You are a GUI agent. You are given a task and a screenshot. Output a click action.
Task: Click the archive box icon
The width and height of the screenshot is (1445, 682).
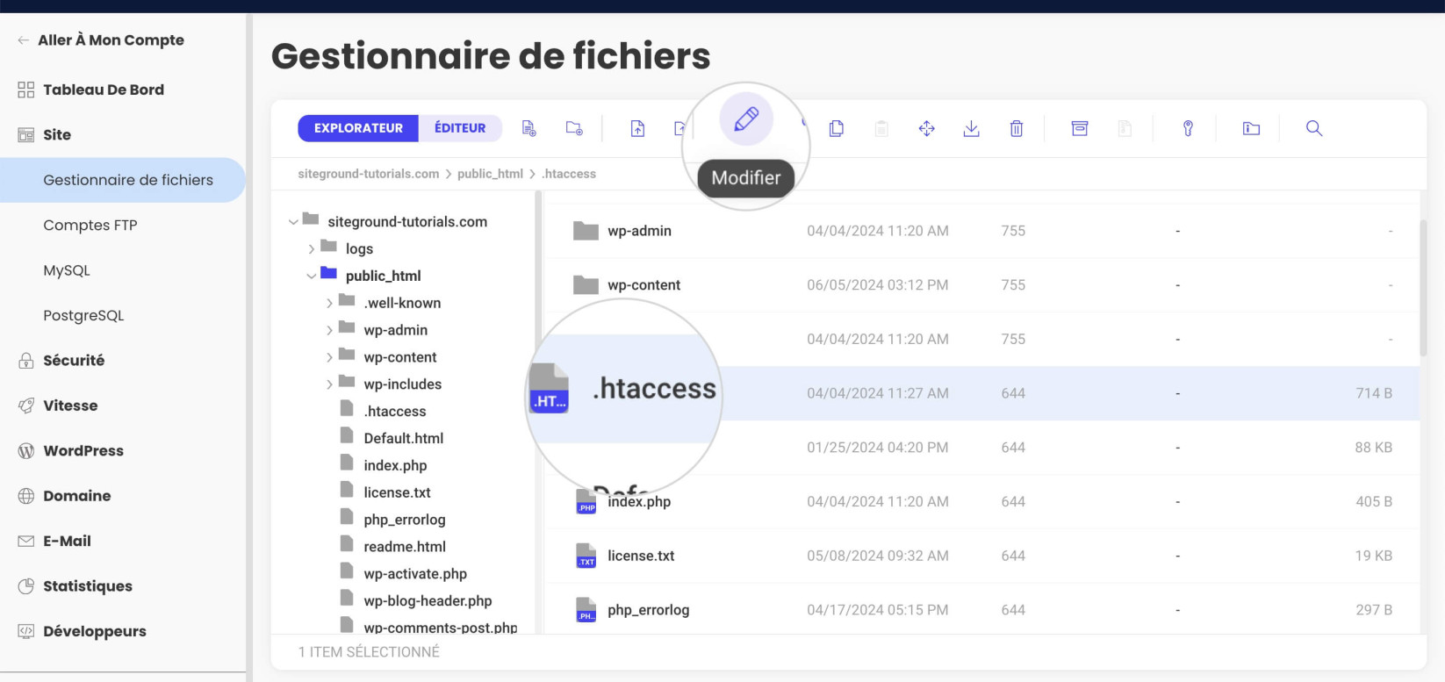1080,128
